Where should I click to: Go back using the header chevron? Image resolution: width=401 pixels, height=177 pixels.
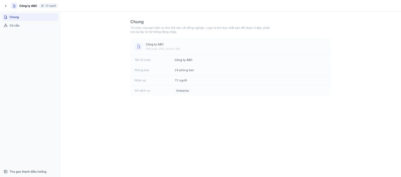(6, 6)
